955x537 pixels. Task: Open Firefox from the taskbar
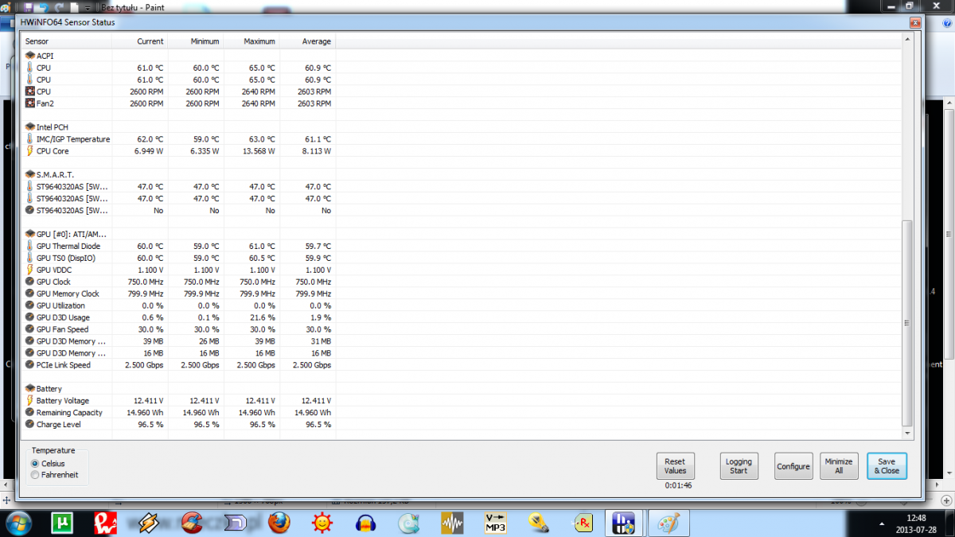pos(279,523)
